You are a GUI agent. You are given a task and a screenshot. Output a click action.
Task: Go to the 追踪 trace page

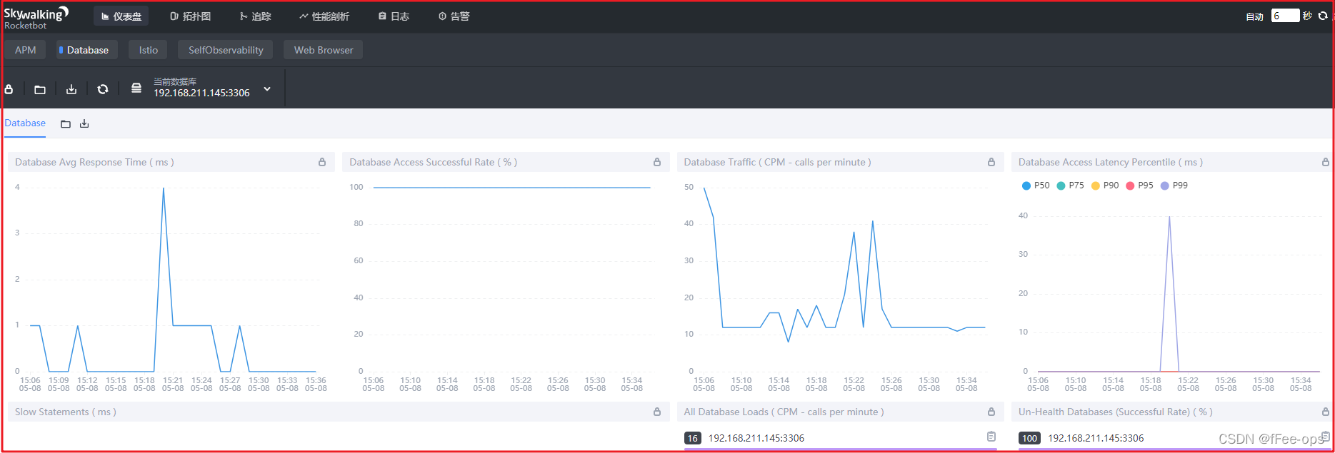click(256, 16)
